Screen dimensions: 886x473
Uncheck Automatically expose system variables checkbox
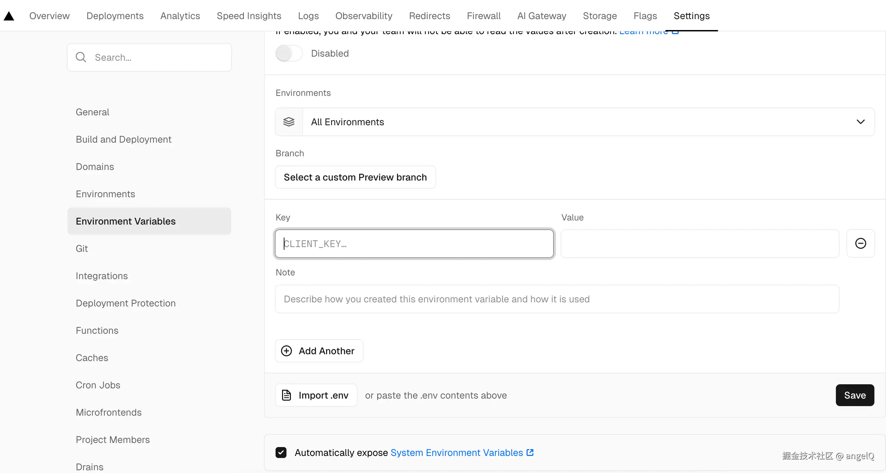pos(281,452)
